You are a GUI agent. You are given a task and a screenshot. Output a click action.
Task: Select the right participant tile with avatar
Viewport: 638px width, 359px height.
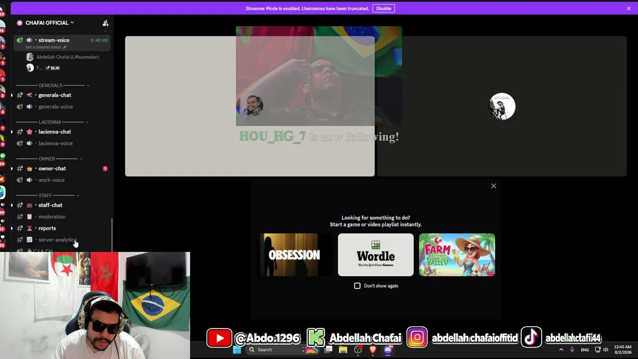pyautogui.click(x=502, y=106)
